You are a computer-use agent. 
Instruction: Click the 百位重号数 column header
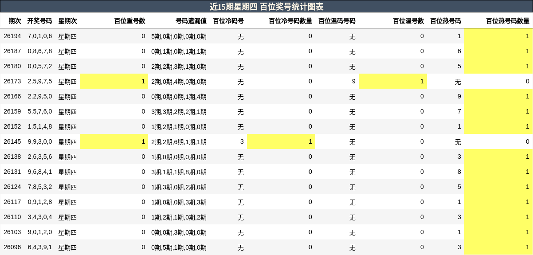(x=130, y=21)
